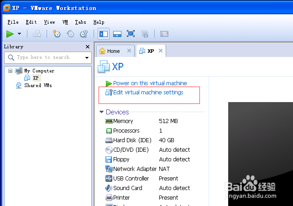Click the Shared VMs tree icon
Screen dimensions: 293x206
pos(19,86)
